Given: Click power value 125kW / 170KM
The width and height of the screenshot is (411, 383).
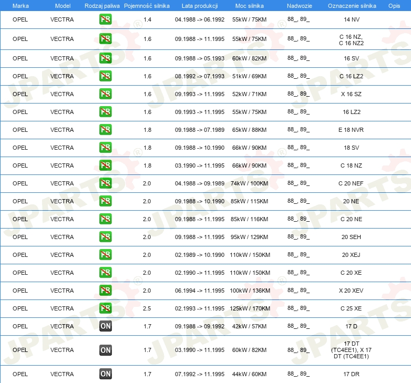Looking at the screenshot, I should [x=250, y=308].
